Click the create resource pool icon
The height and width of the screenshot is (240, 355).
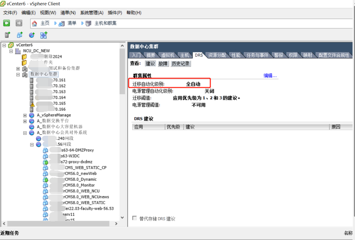[x=32, y=35]
